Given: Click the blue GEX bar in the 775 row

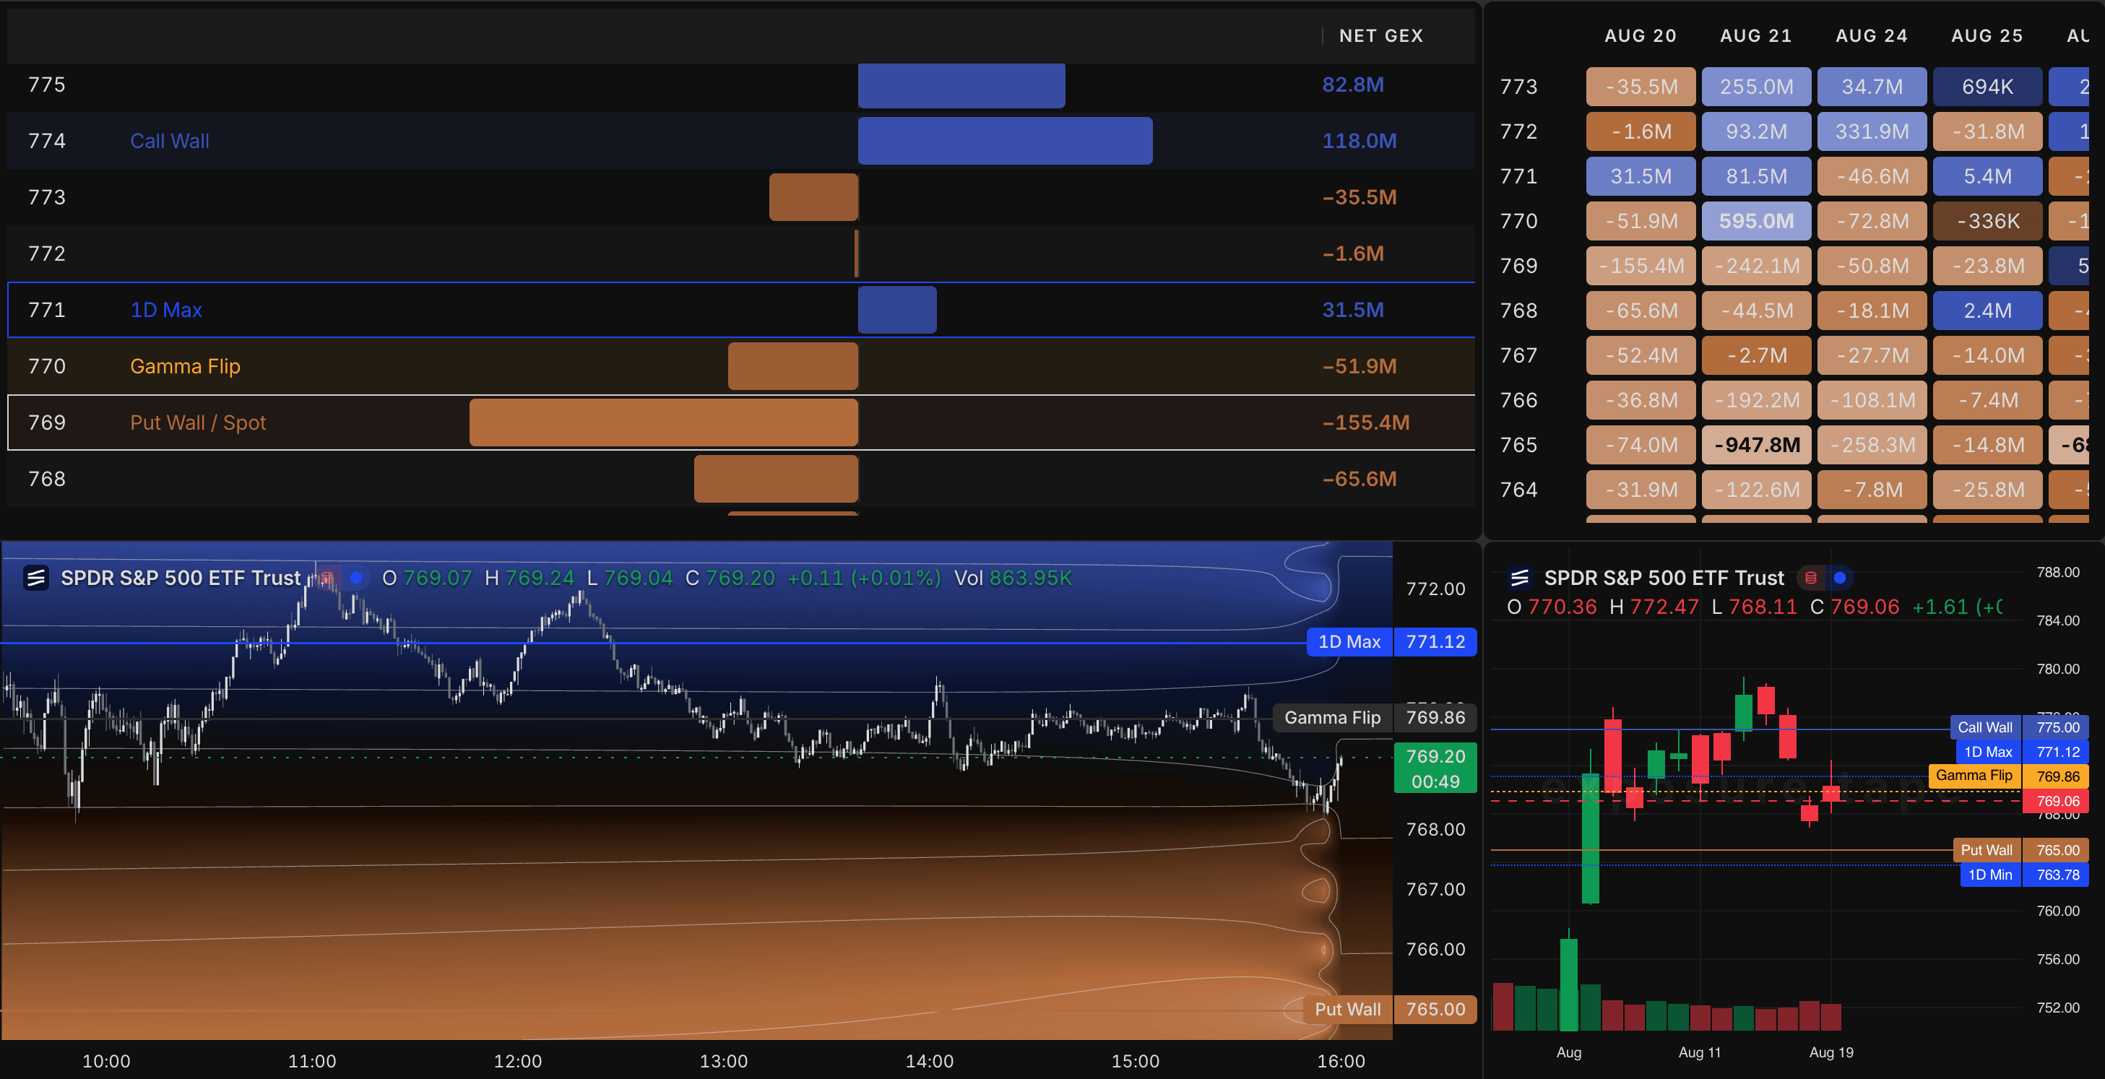Looking at the screenshot, I should pos(961,85).
